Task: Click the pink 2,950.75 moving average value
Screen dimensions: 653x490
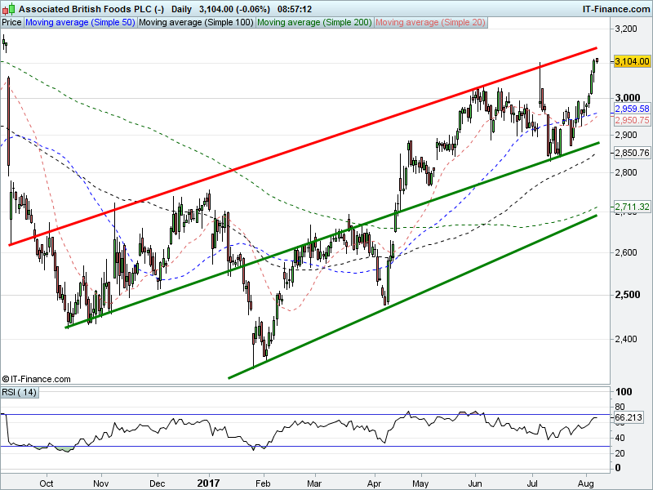Action: point(632,120)
